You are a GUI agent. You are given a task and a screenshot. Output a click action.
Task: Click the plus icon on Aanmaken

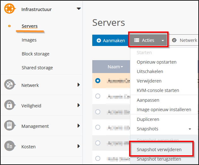click(x=99, y=41)
